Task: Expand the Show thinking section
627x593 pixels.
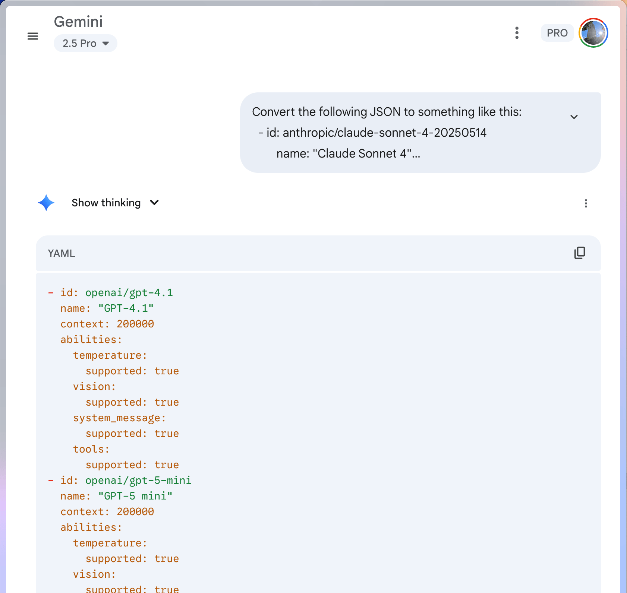Action: click(x=106, y=203)
